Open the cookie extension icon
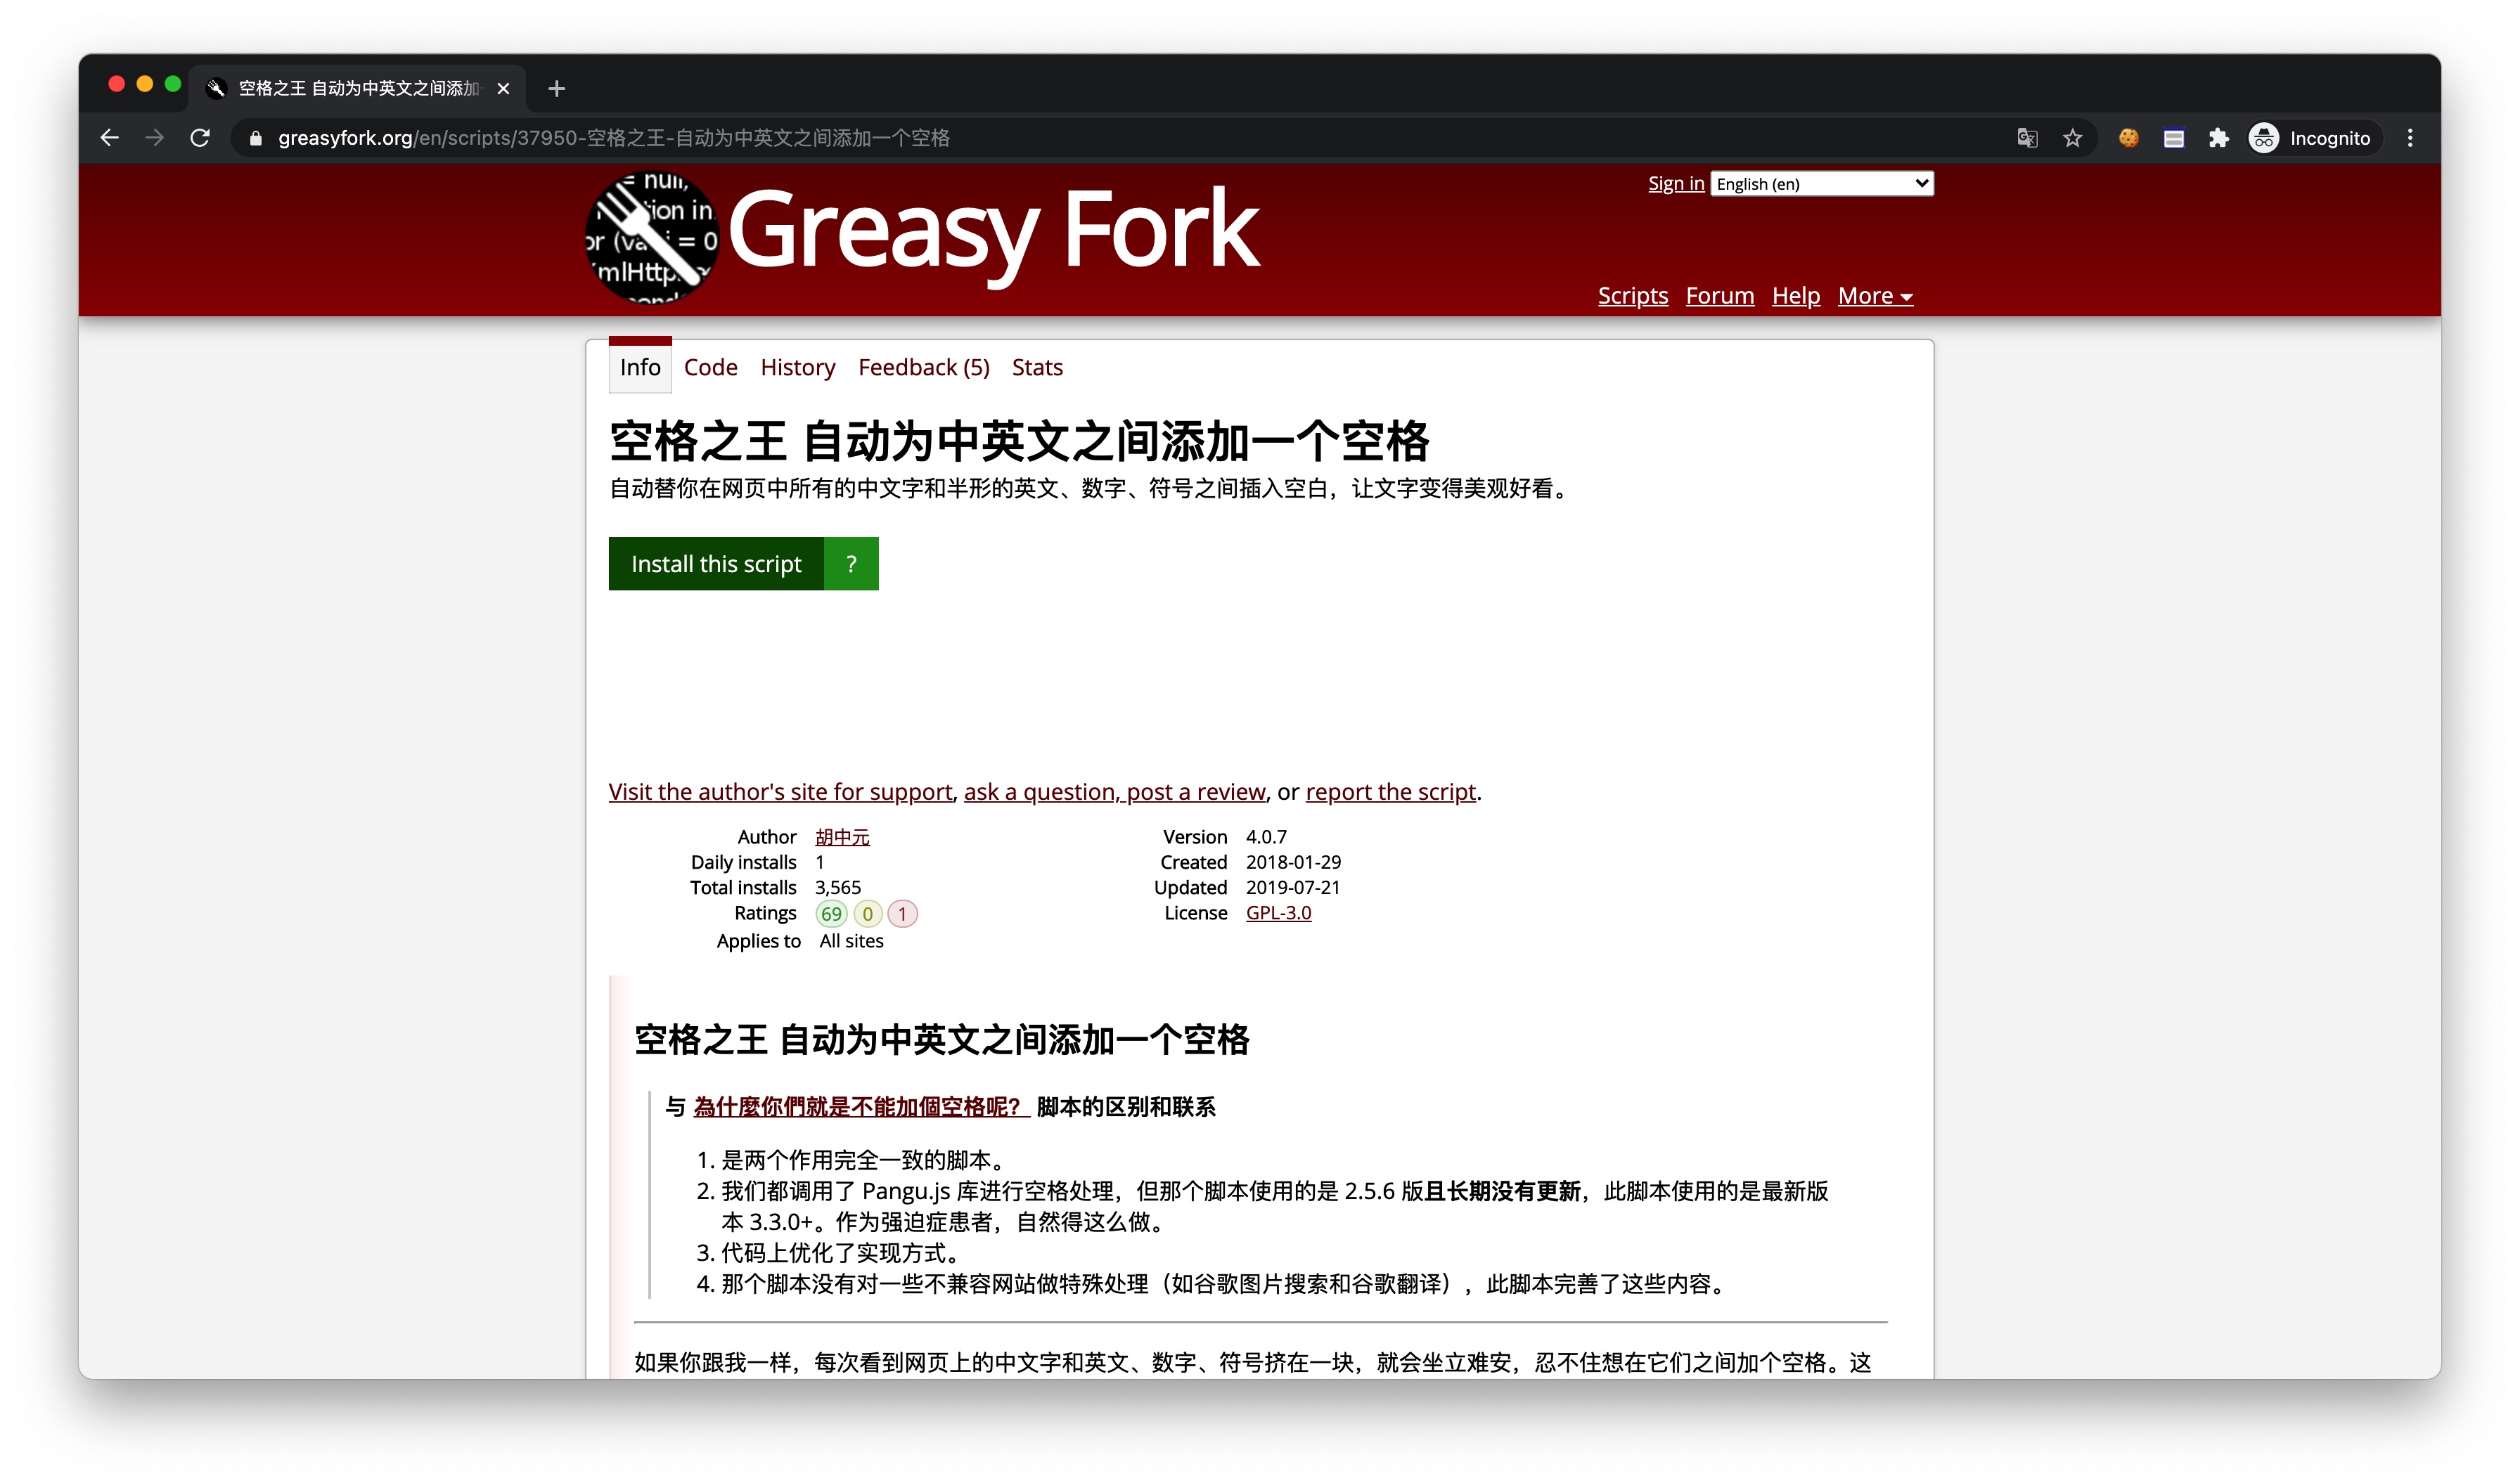The image size is (2520, 1483). pos(2128,138)
